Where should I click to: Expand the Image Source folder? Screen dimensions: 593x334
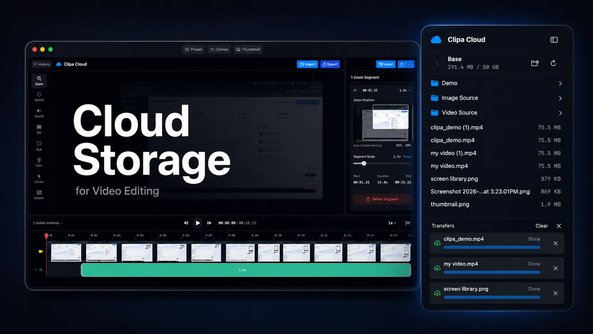[560, 98]
